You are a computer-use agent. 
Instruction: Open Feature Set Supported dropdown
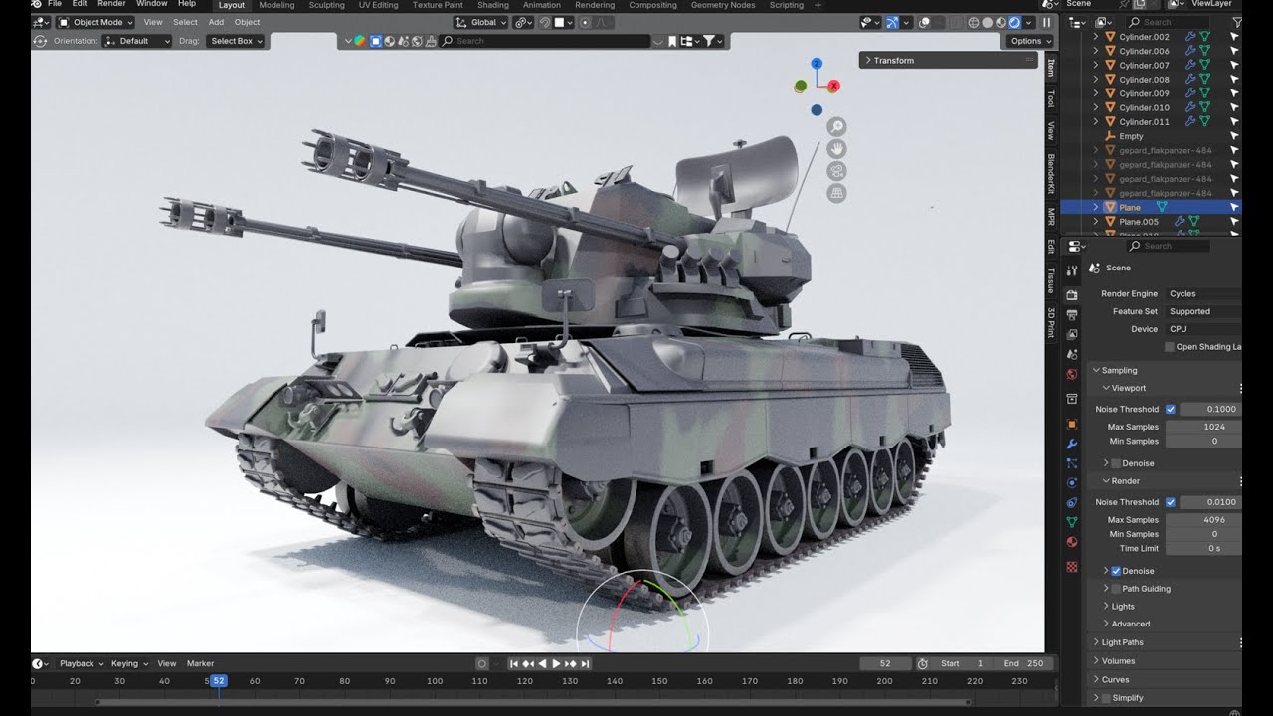click(x=1203, y=311)
